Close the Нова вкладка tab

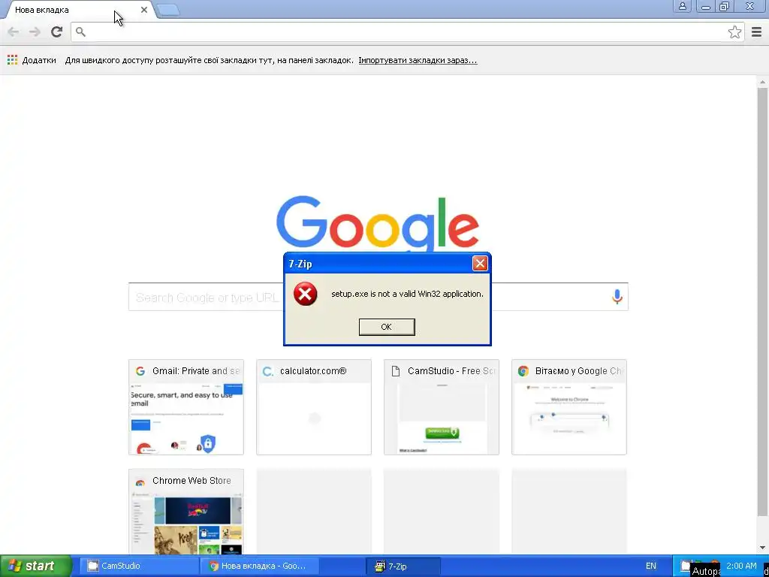[x=144, y=10]
